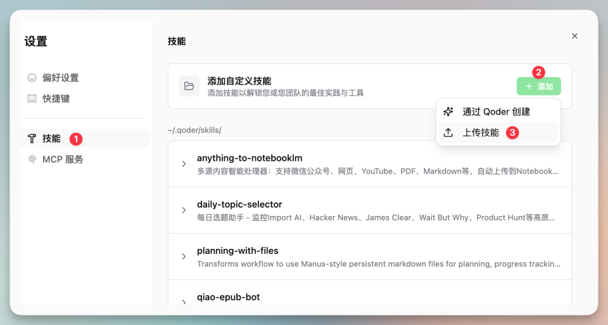The width and height of the screenshot is (608, 325).
Task: Expand the daily-topic-selector skill row
Action: pyautogui.click(x=184, y=210)
